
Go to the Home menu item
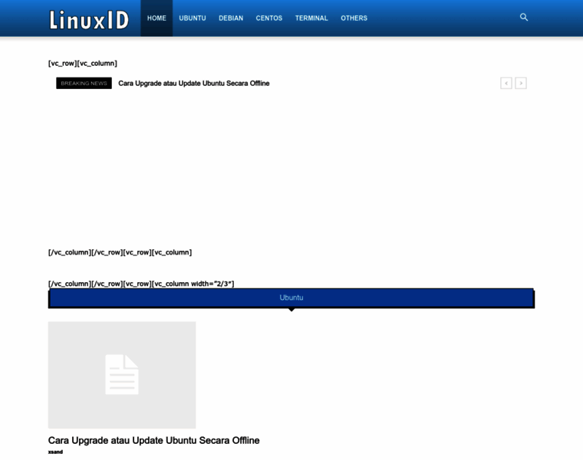pyautogui.click(x=156, y=18)
